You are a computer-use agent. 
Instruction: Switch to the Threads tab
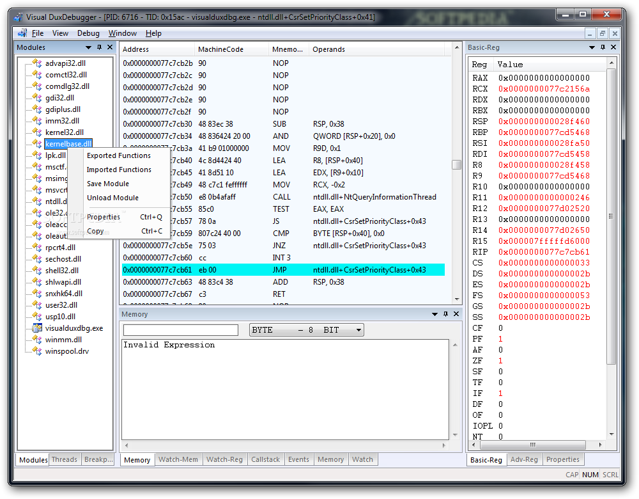[x=65, y=459]
